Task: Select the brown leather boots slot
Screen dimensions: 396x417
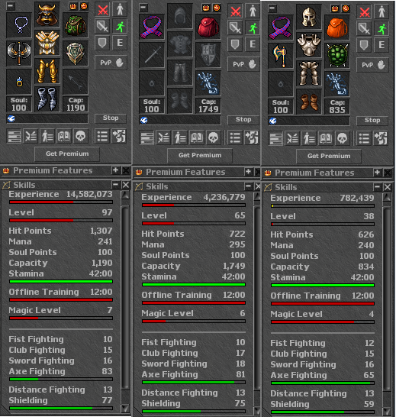Action: pos(309,102)
